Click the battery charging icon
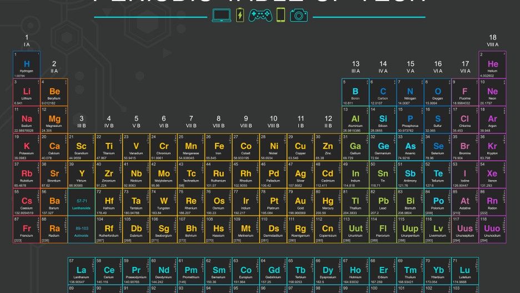 240,15
